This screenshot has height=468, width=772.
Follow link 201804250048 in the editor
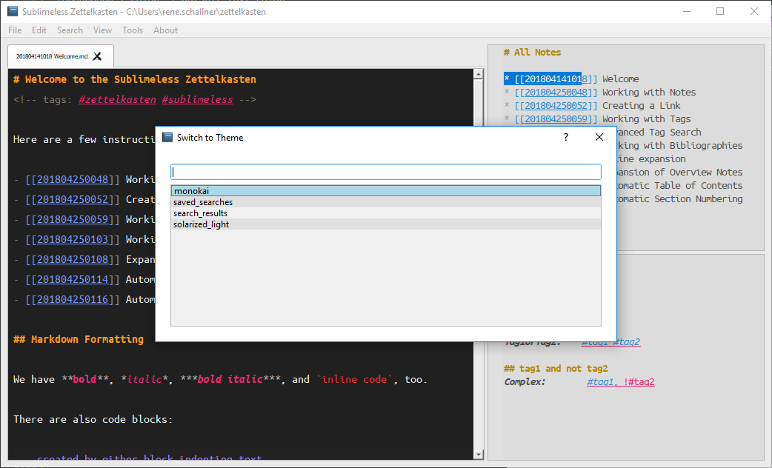click(73, 179)
